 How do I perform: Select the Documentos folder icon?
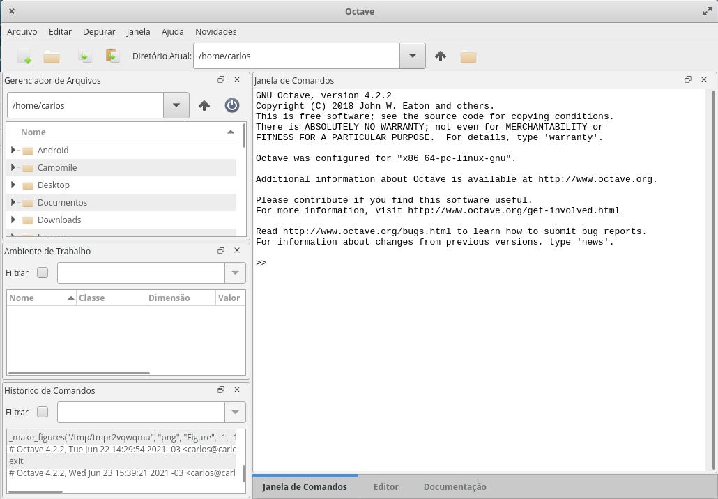(28, 203)
